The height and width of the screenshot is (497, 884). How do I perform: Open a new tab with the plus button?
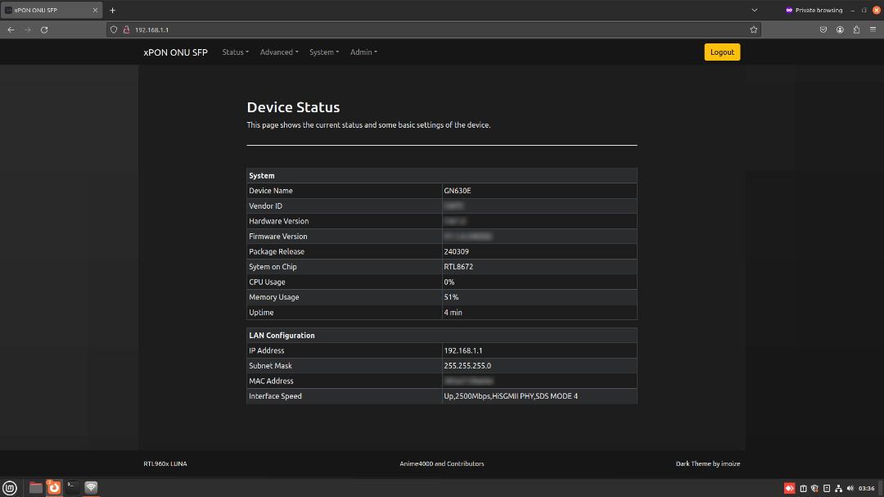point(112,10)
